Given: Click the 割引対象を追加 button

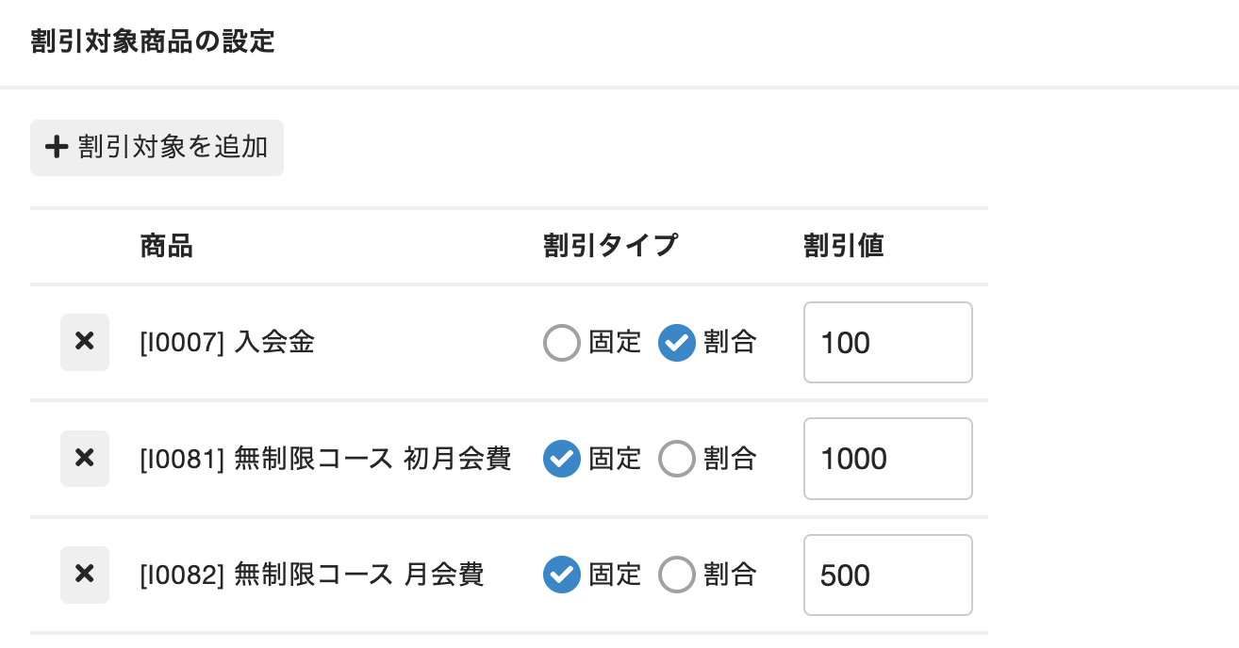Looking at the screenshot, I should tap(157, 148).
